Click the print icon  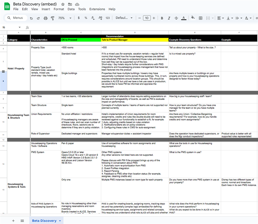[x=45, y=18]
